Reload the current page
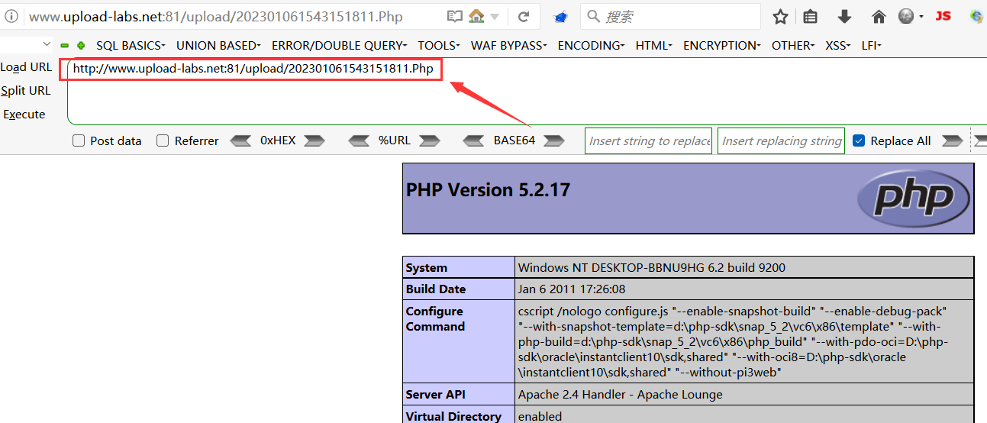Screen dimensions: 987x423 click(524, 16)
